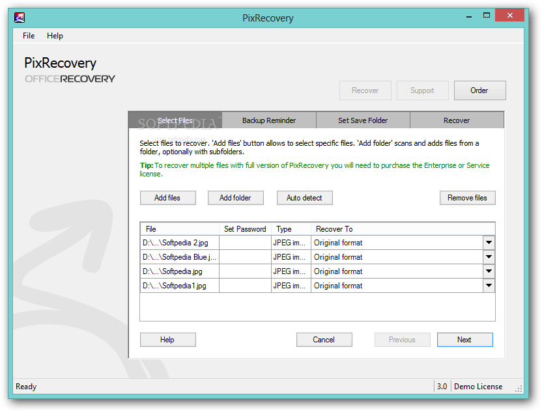Click the Help button at bottom
The height and width of the screenshot is (412, 542).
tap(167, 340)
